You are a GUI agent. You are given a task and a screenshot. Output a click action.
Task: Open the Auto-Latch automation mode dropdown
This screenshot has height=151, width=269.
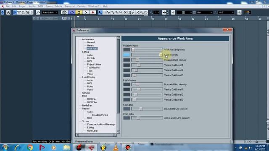coord(50,13)
